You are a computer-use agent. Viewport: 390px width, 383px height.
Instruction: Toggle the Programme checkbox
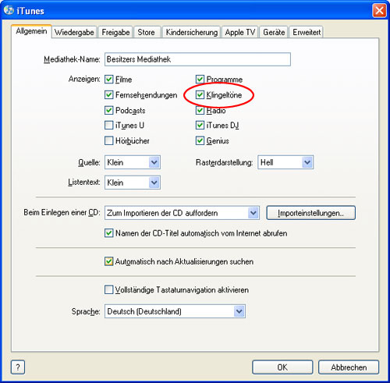200,80
